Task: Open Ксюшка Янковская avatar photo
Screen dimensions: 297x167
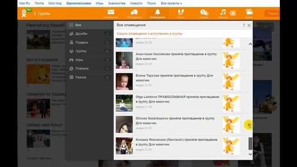Action: tap(124, 146)
